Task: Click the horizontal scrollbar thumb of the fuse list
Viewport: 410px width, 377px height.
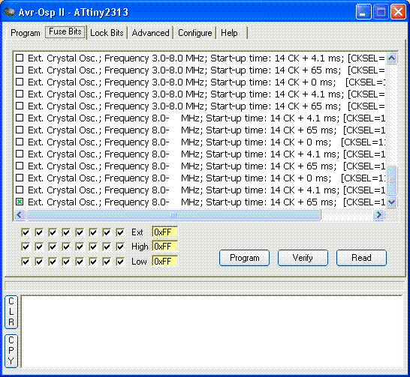Action: coord(173,215)
